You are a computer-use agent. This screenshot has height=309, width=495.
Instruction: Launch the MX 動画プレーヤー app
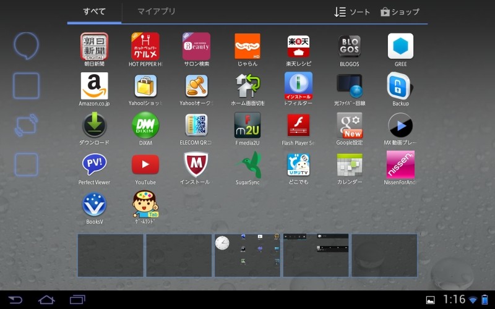[400, 125]
